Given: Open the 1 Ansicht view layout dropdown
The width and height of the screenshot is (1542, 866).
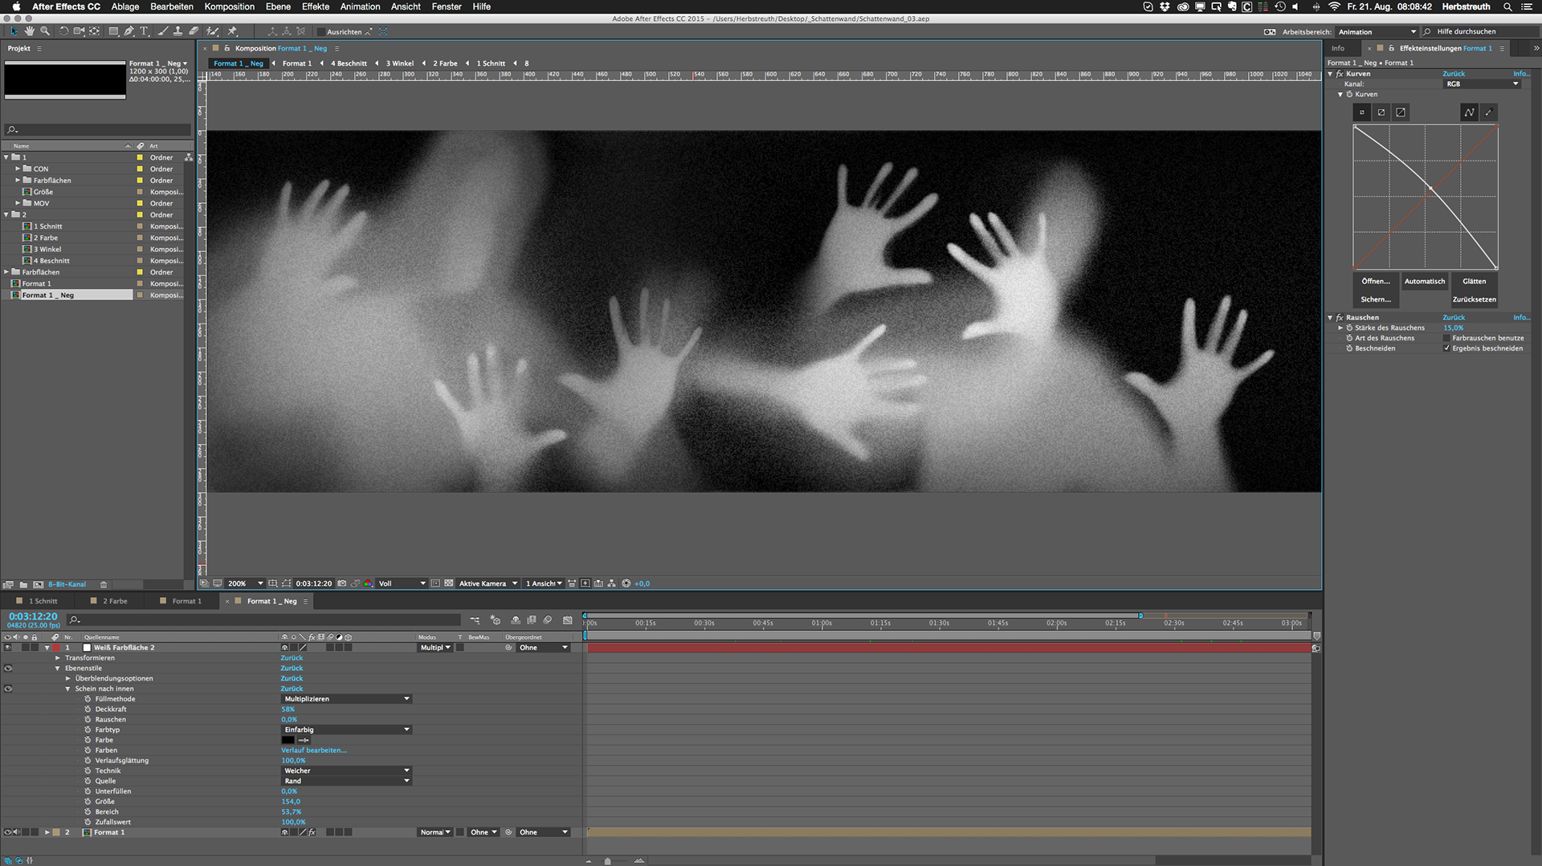Looking at the screenshot, I should tap(544, 583).
